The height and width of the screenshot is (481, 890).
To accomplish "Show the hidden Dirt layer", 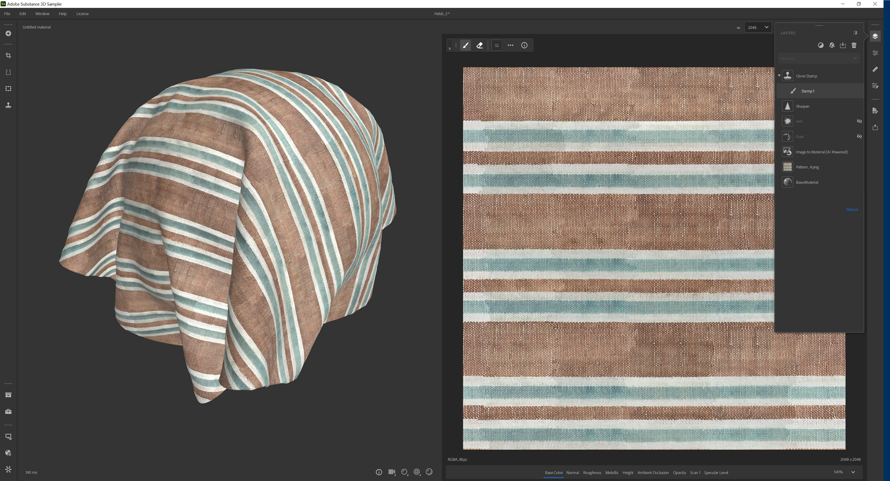I will 859,121.
